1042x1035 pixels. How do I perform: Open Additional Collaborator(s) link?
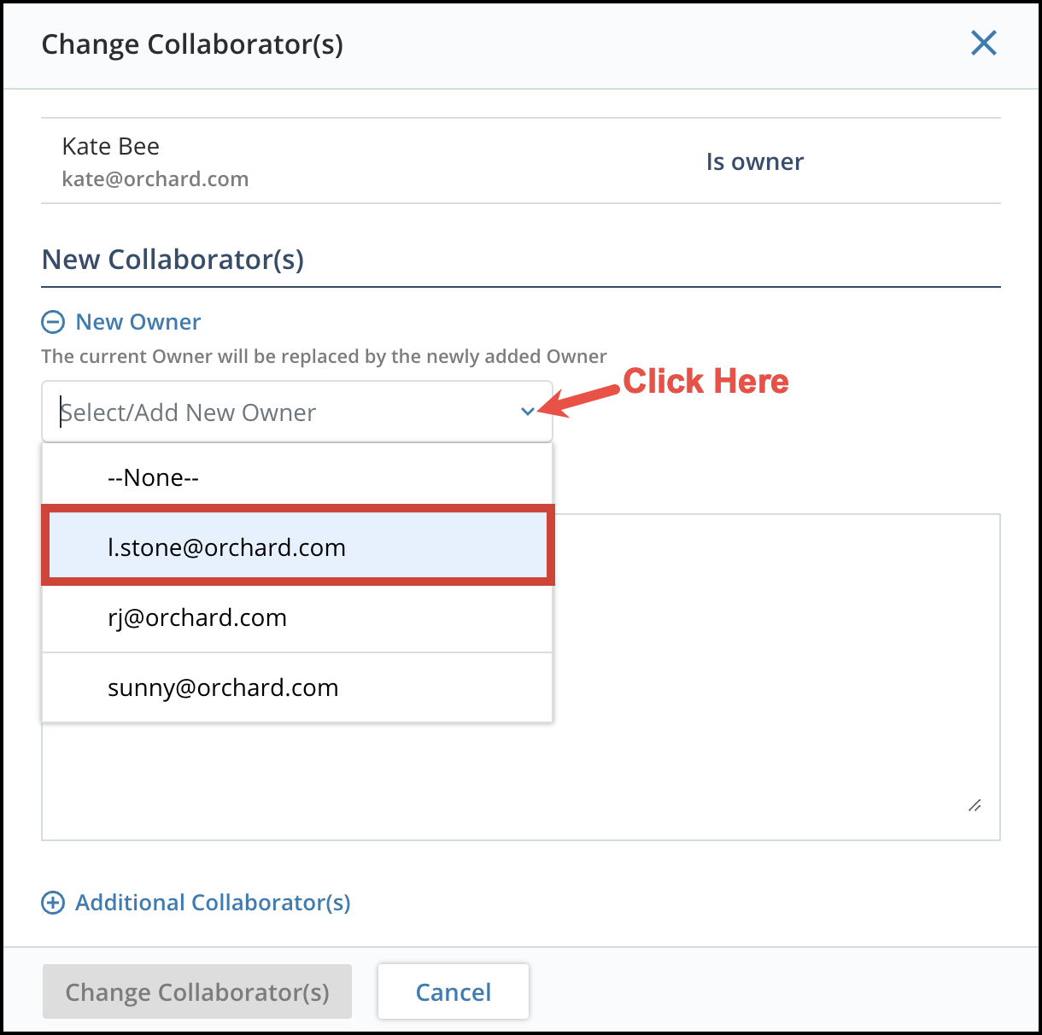tap(213, 903)
